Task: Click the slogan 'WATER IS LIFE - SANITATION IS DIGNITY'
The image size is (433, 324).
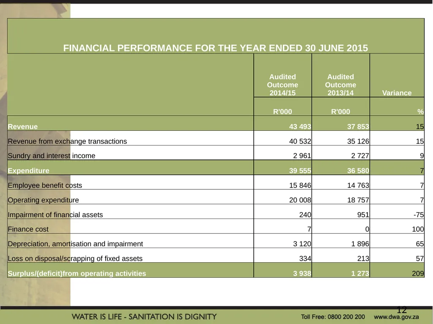Action: [x=144, y=317]
